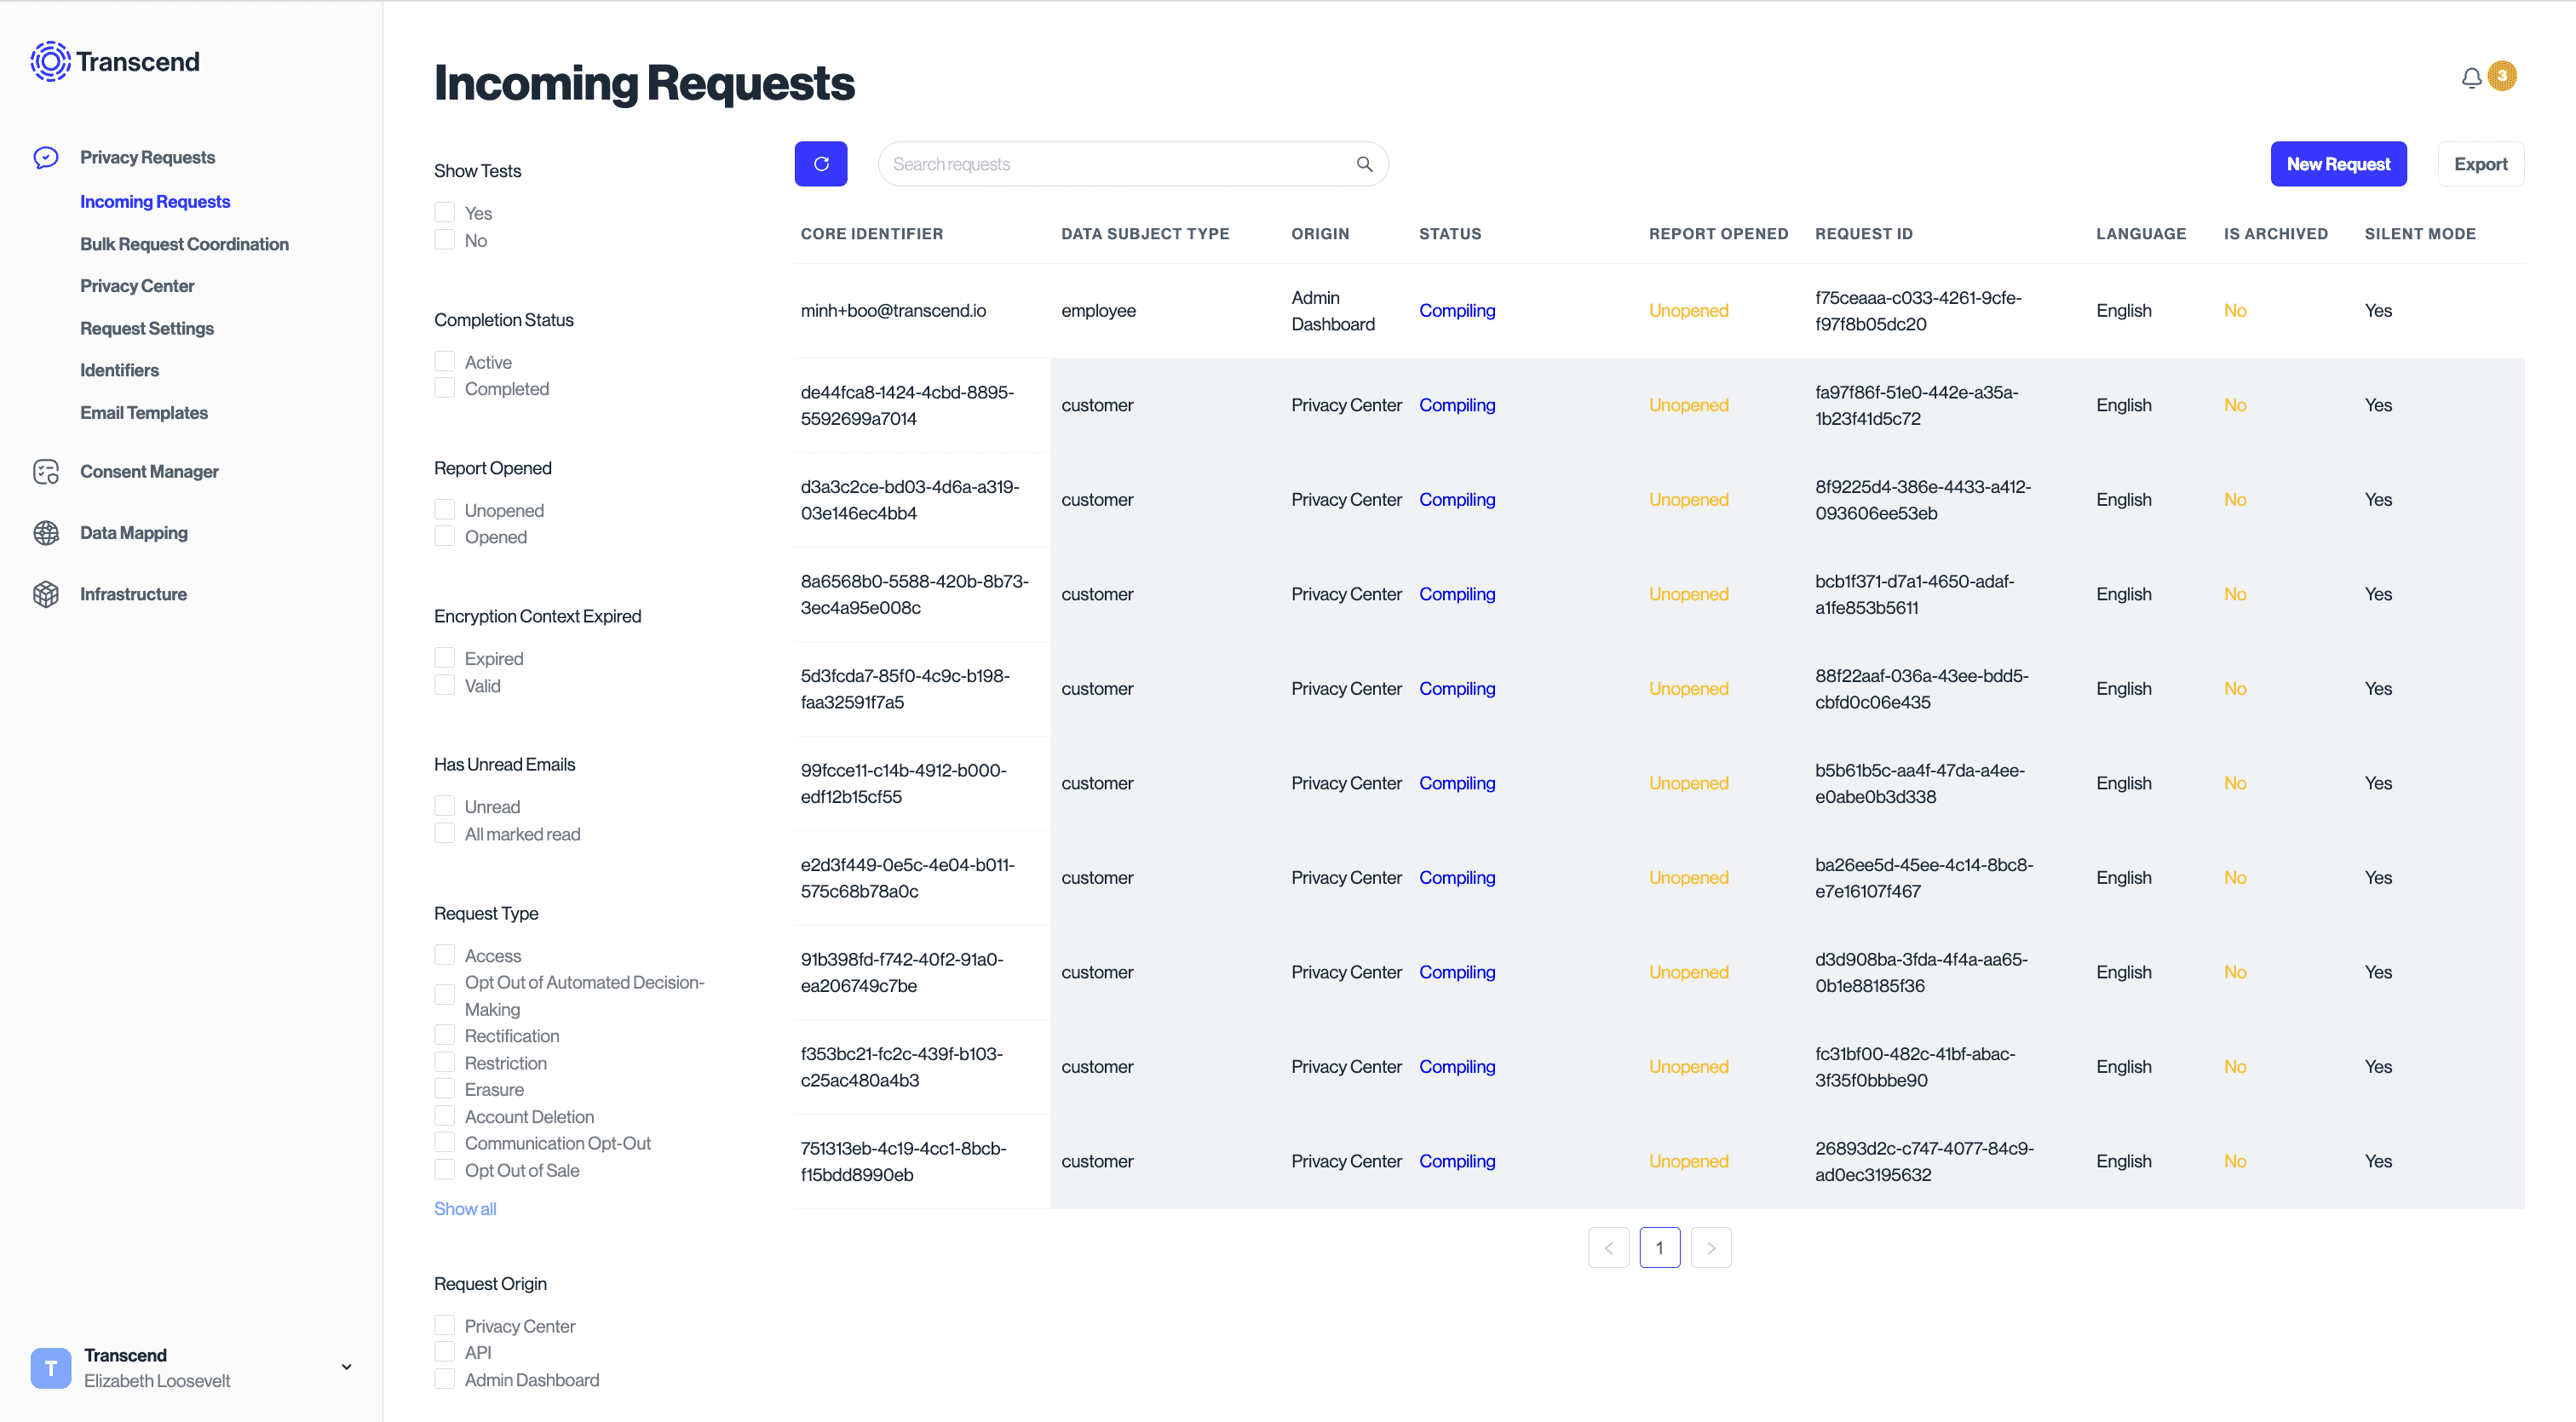
Task: Check the Active completion status checkbox
Action: (x=445, y=362)
